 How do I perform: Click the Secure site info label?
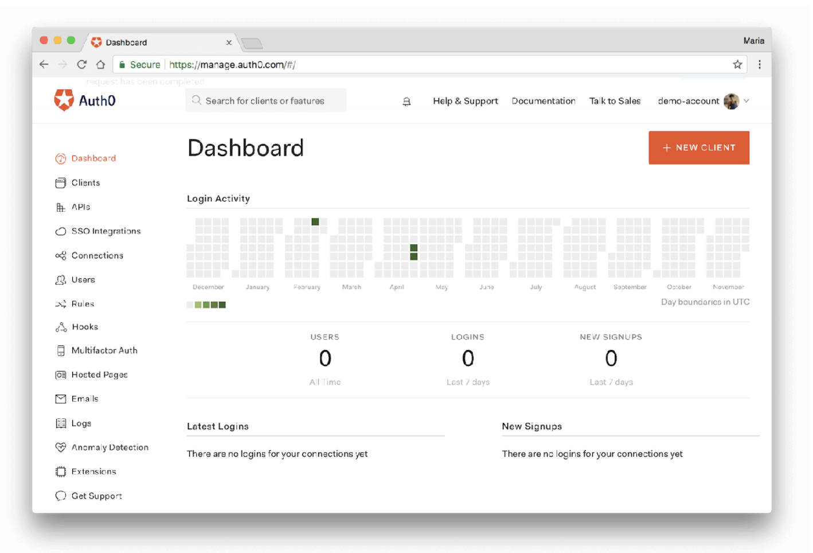point(139,65)
